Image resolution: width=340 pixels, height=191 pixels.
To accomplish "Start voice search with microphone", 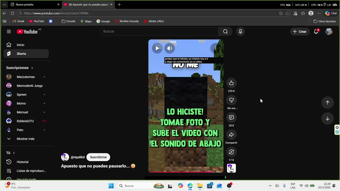I will click(x=240, y=32).
